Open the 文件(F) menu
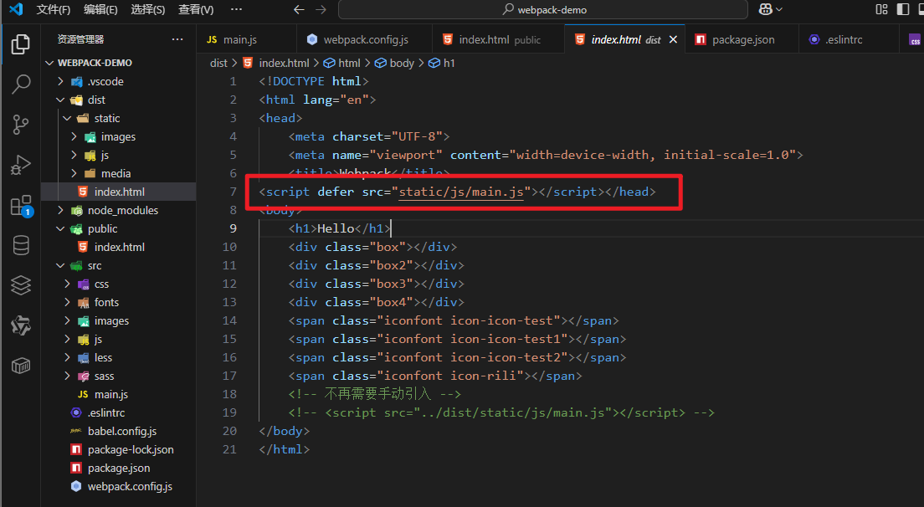Screen dimensions: 924x507 click(x=54, y=9)
